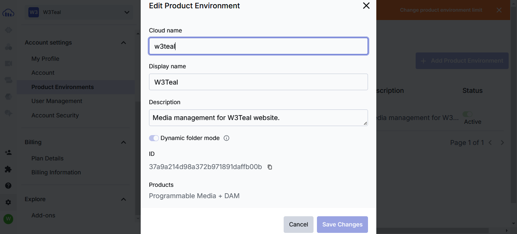Go to previous page of environments
The image size is (517, 234).
point(491,143)
